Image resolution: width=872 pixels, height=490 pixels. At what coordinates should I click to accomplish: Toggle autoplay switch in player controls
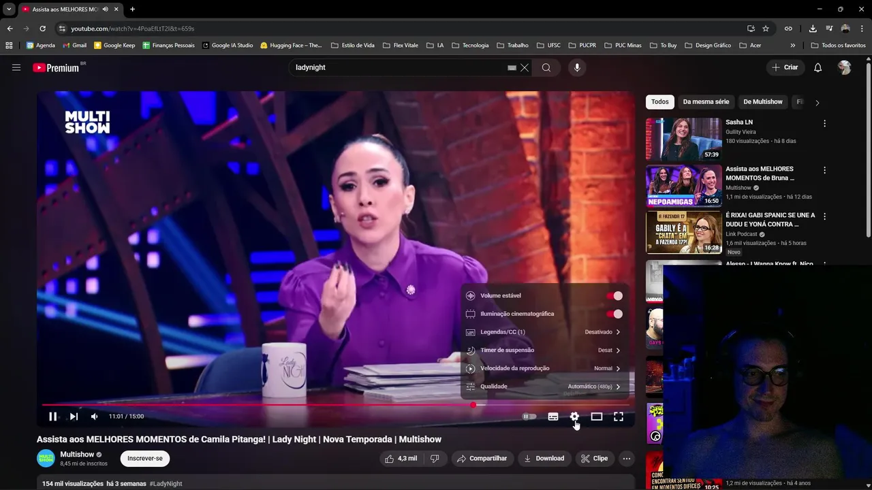[x=529, y=416]
